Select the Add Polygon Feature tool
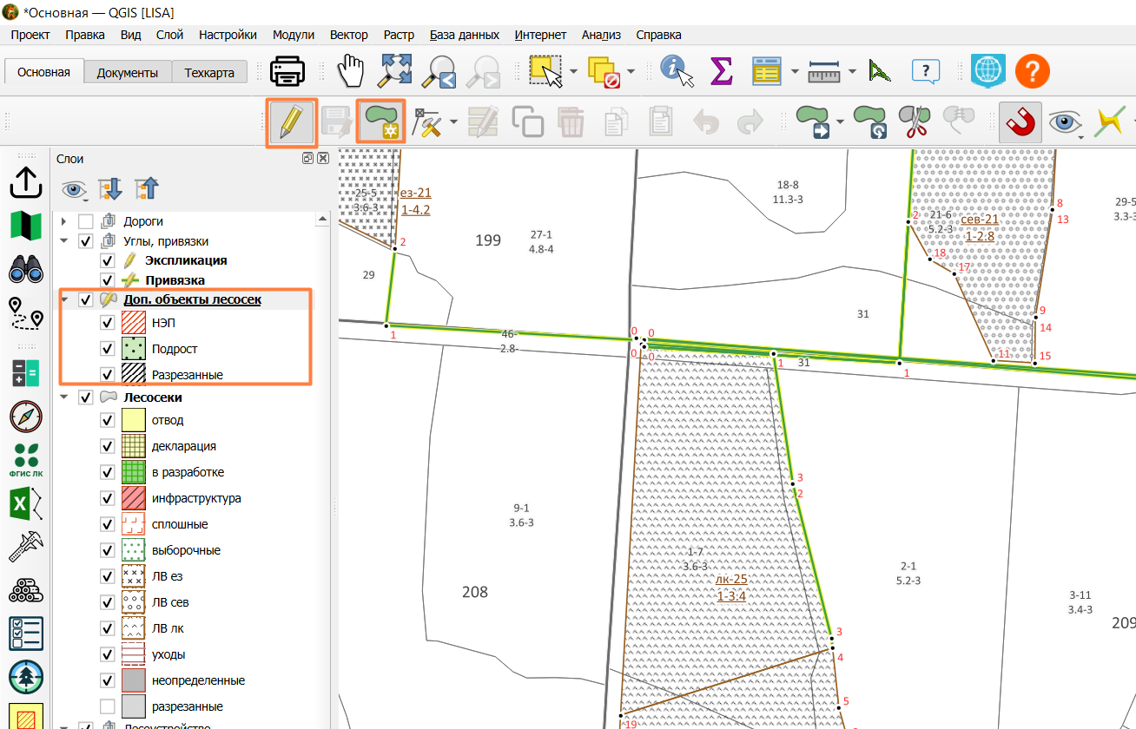Screen dimensions: 1136x729 tap(381, 122)
